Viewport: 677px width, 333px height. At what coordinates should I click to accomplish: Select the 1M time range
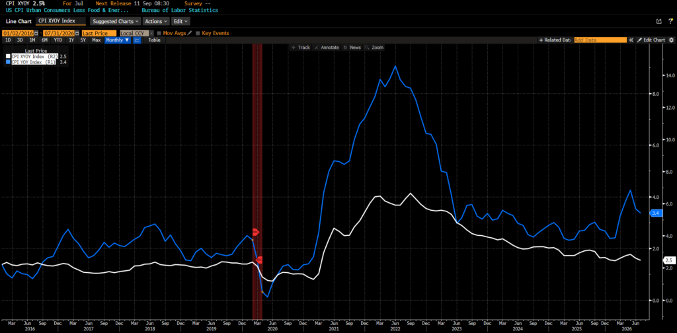pos(32,40)
